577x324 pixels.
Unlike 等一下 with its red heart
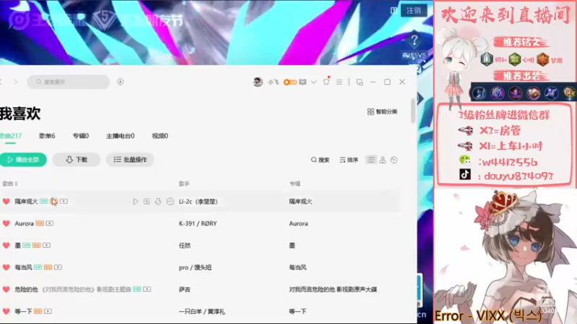pyautogui.click(x=6, y=311)
